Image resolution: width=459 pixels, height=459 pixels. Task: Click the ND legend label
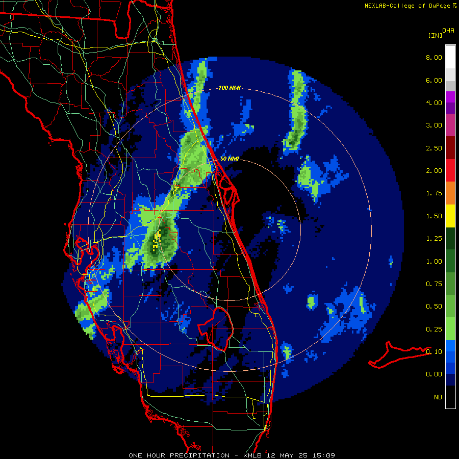(x=438, y=397)
